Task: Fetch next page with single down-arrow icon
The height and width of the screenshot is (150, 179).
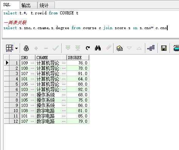Action: point(68,48)
